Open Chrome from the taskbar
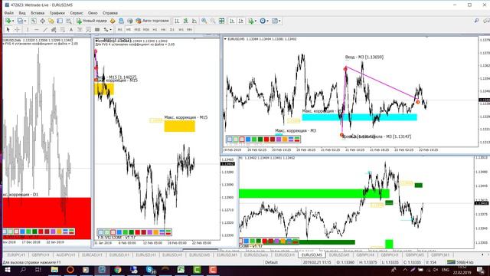The height and width of the screenshot is (276, 490). pos(118,270)
